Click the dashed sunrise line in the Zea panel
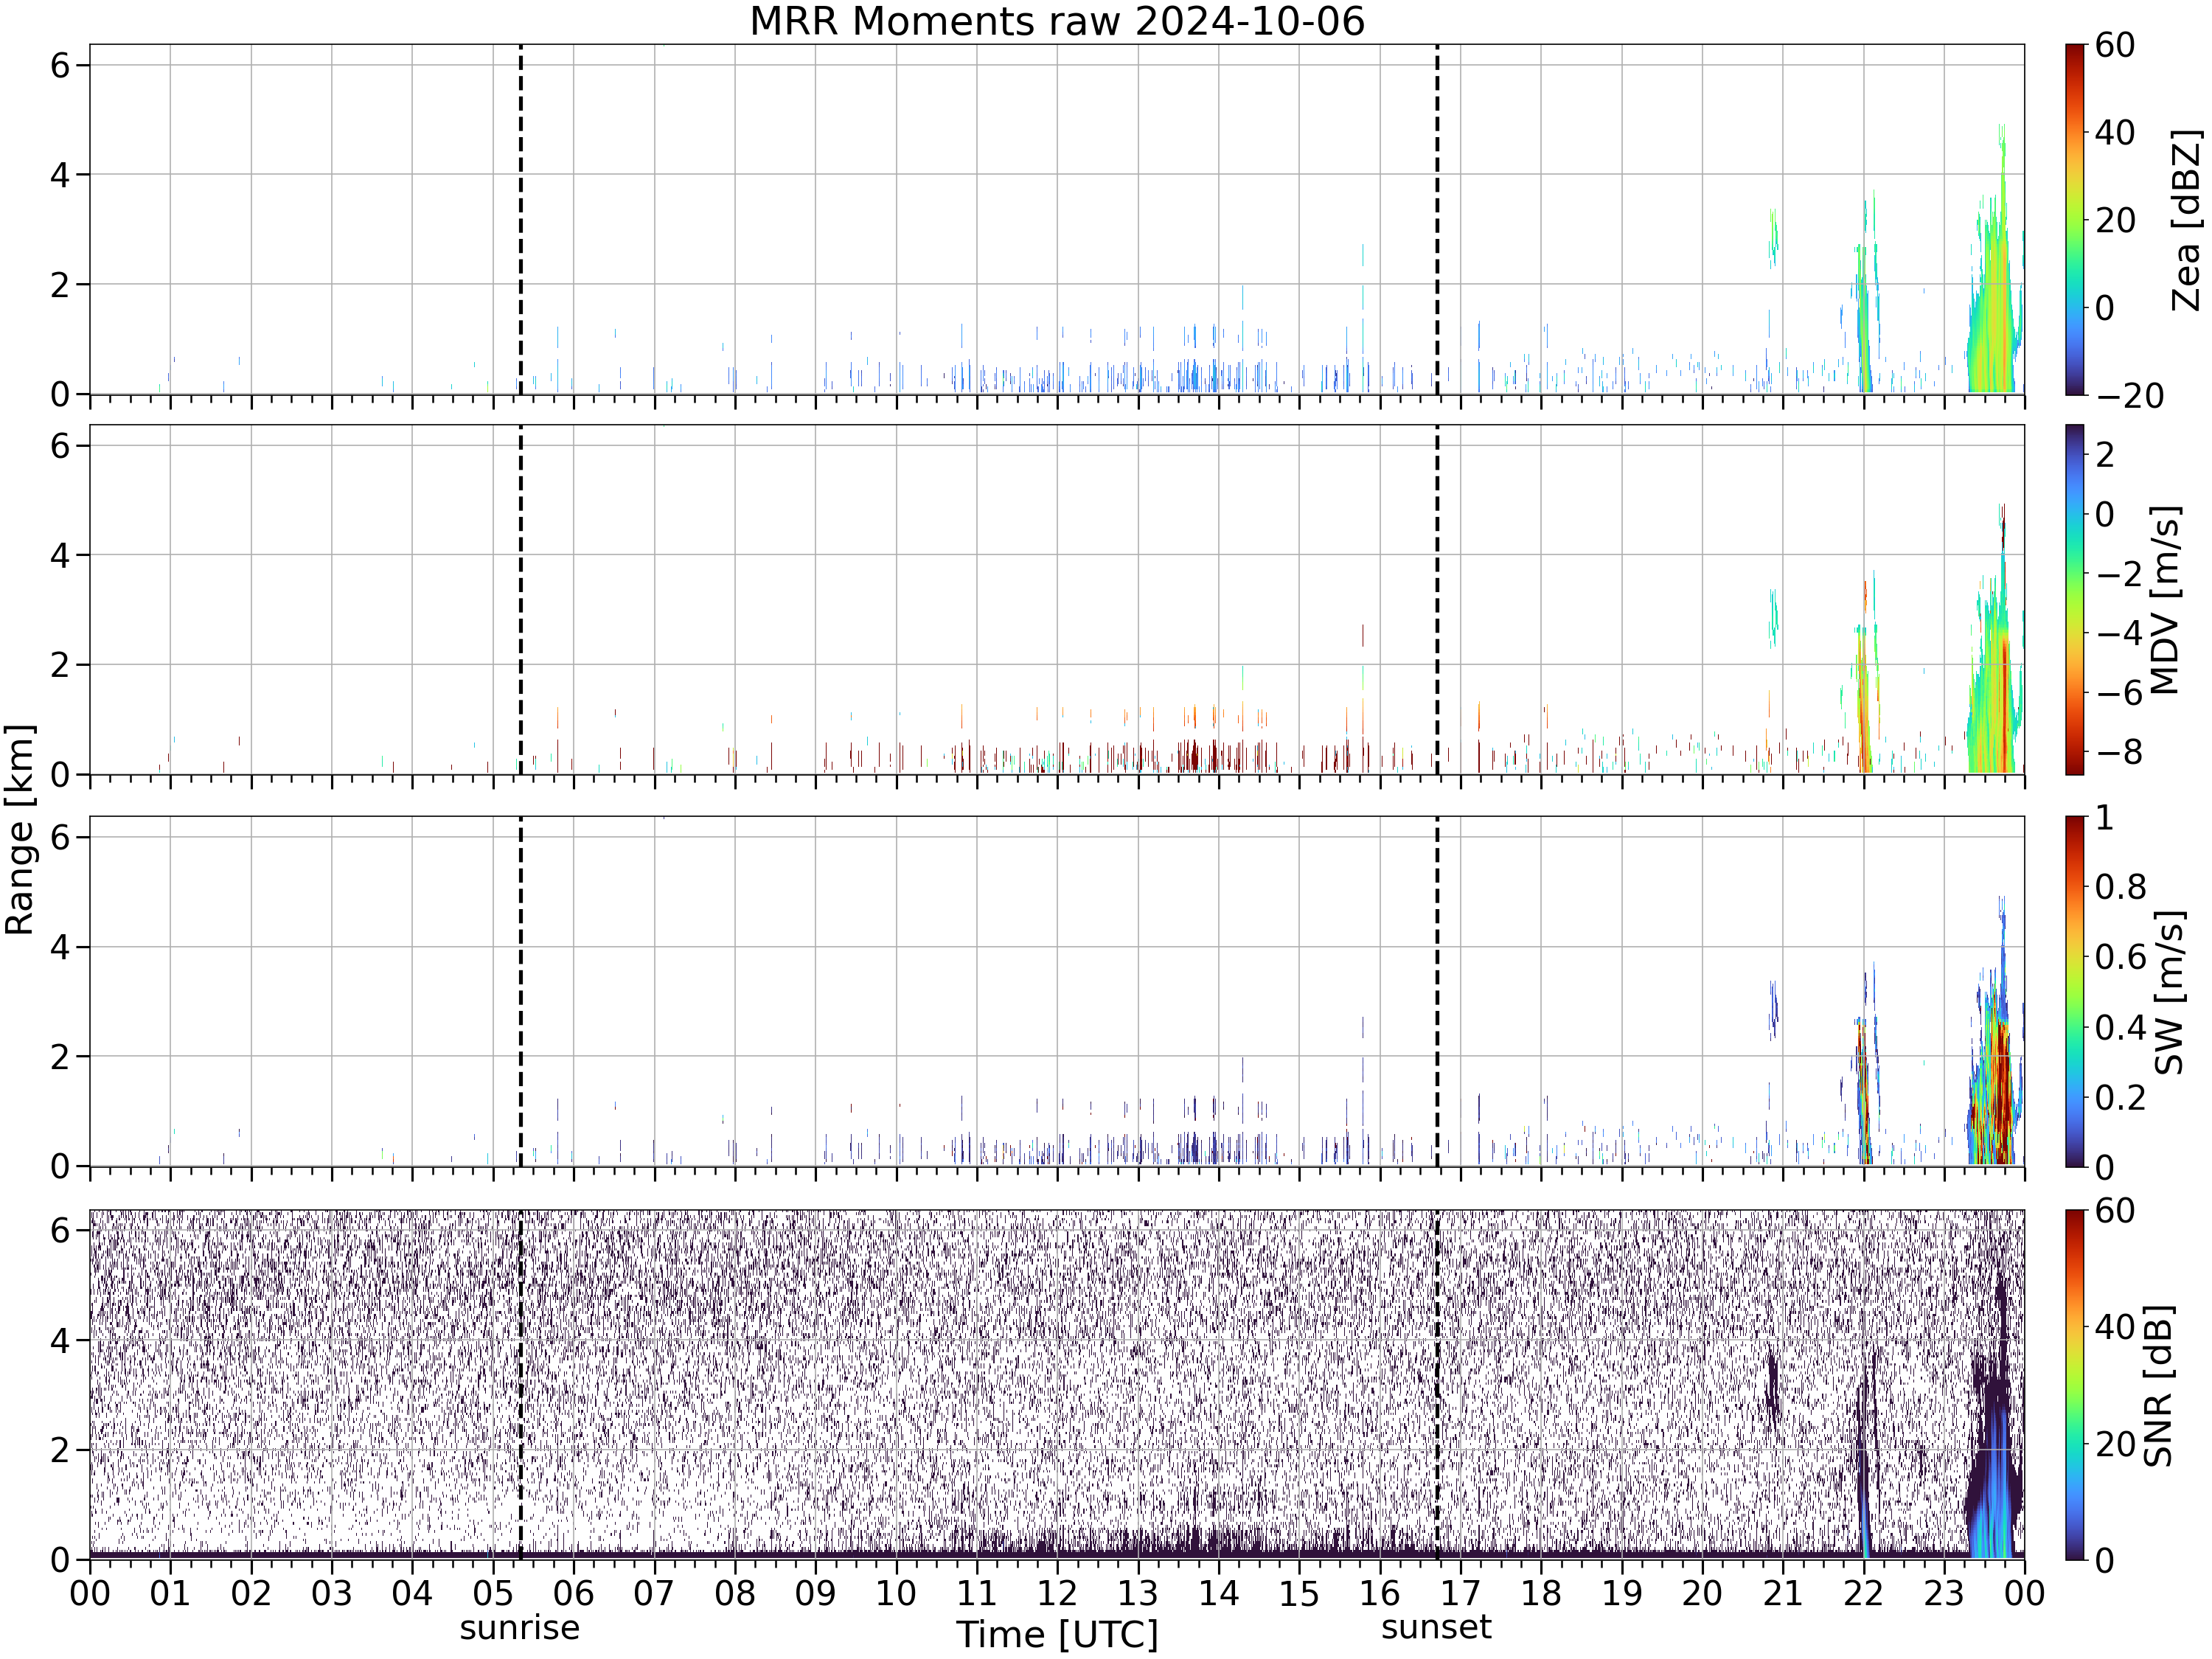The image size is (2212, 1659). coord(520,219)
